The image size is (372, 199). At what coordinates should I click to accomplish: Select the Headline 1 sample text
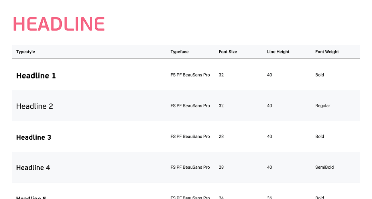tap(36, 76)
